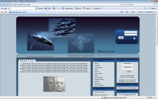Open the Funktioner menu dropdown
158x99 pixels.
155,12
